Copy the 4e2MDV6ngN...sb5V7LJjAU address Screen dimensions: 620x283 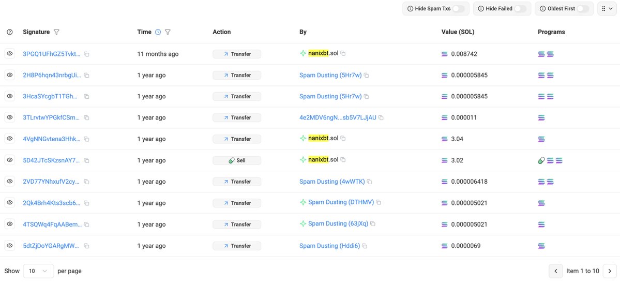381,118
